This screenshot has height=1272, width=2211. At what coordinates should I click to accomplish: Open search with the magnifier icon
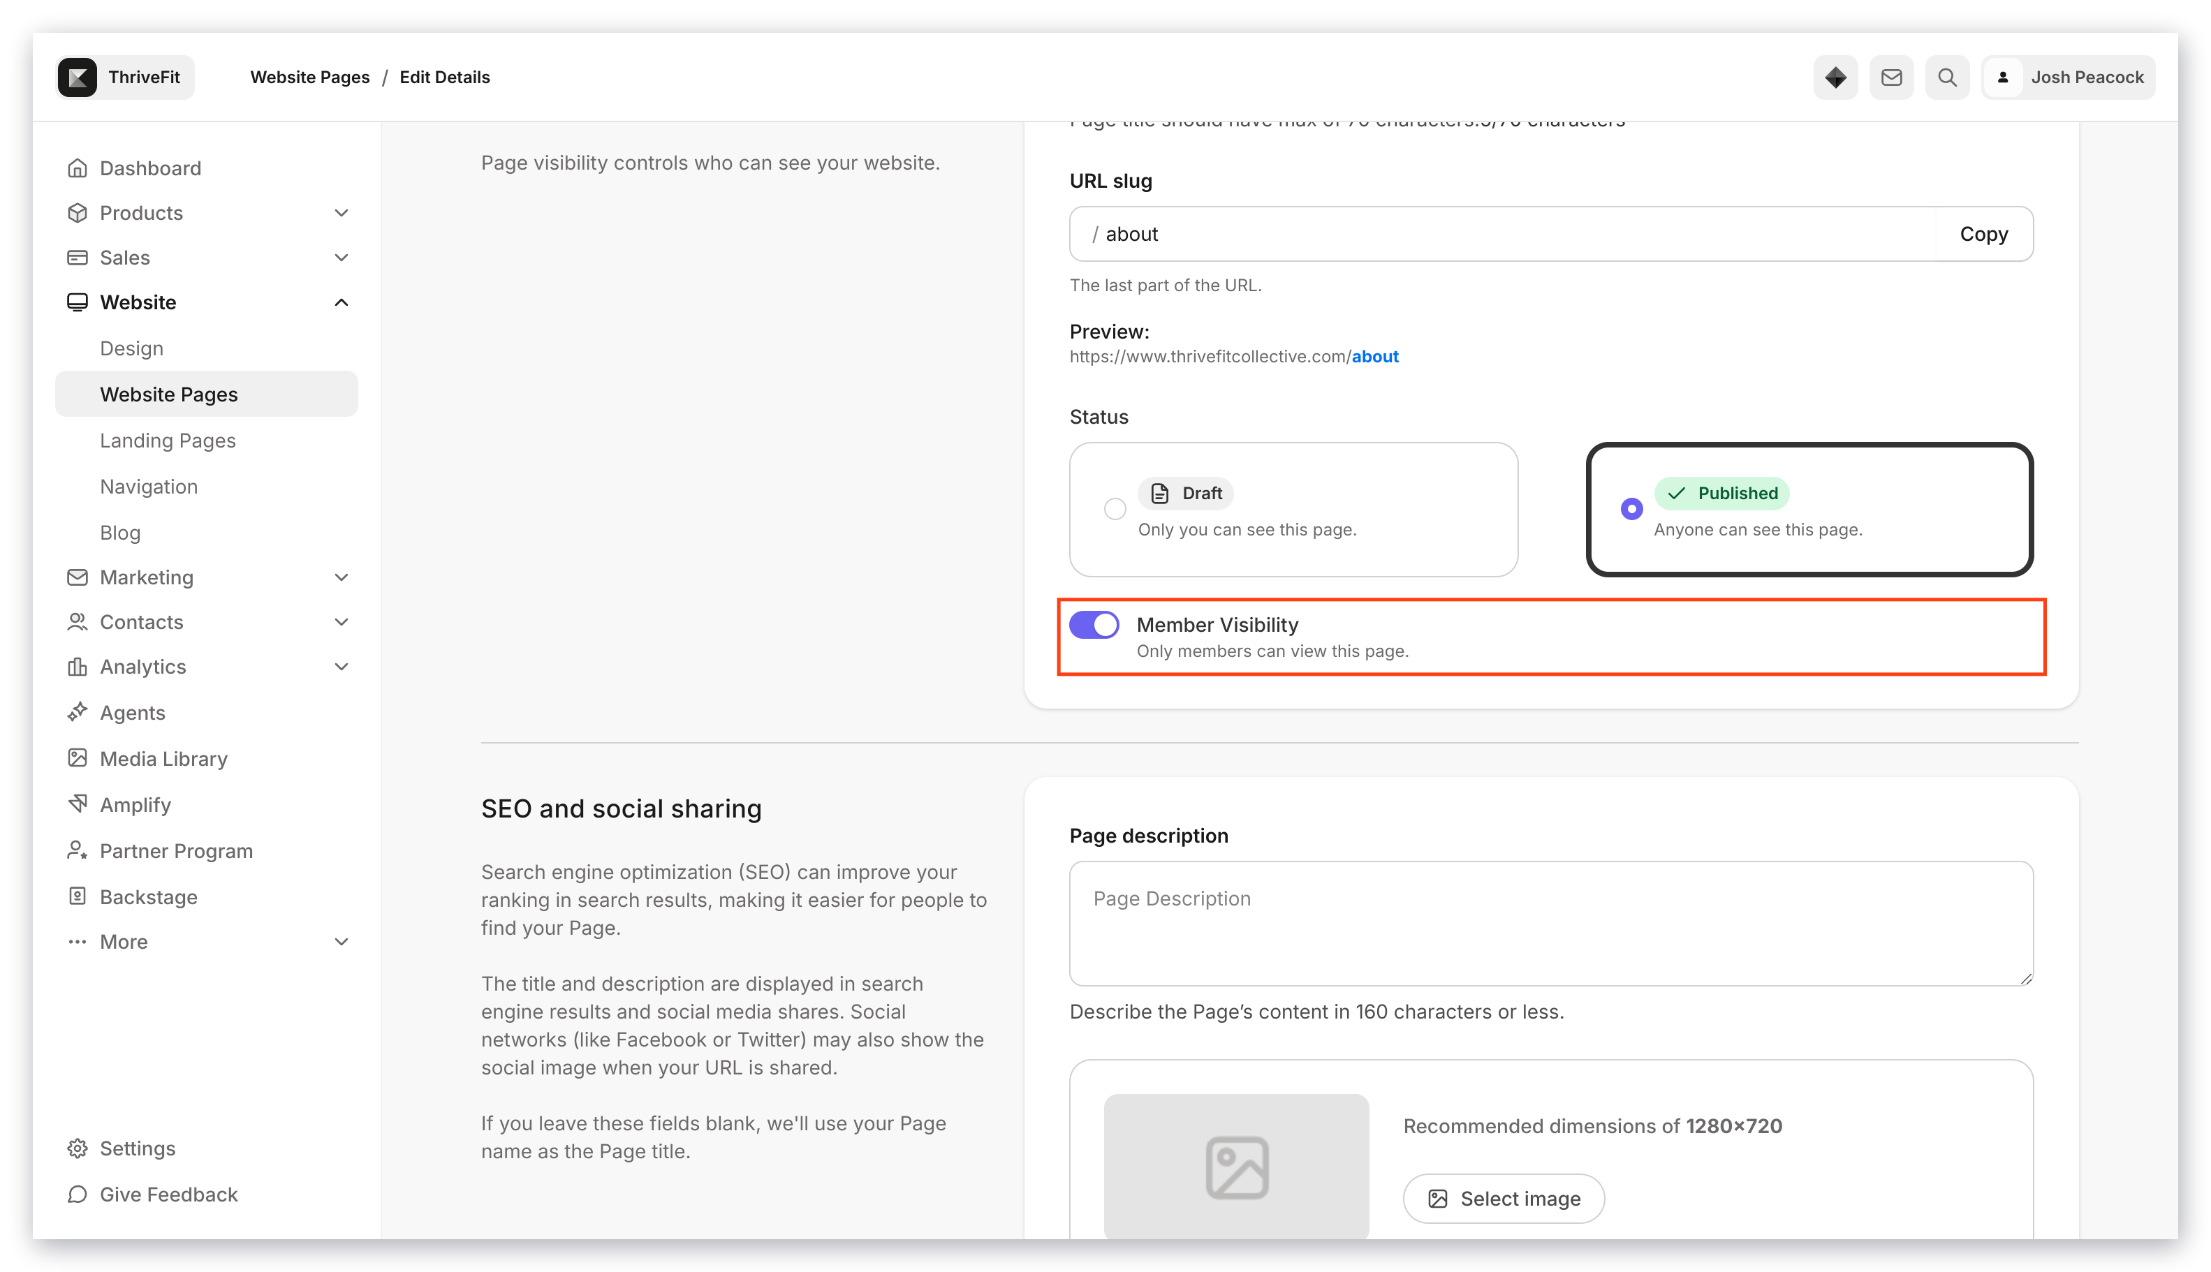(x=1946, y=77)
